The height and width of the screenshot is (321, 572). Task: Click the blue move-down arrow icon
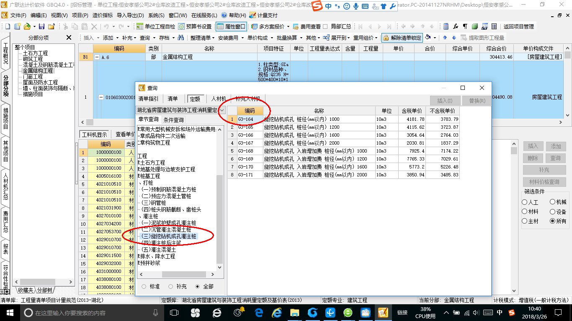[454, 38]
